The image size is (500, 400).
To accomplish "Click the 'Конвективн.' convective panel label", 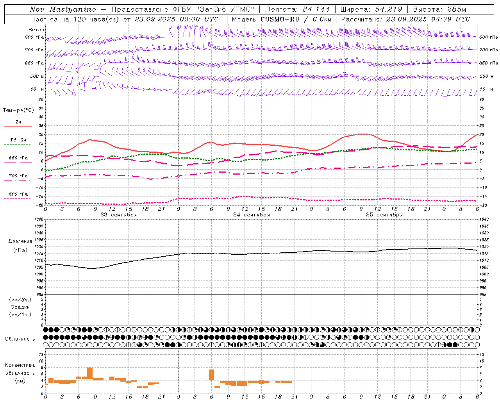I will point(20,365).
